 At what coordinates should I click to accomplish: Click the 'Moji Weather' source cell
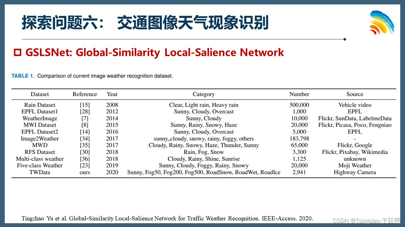pyautogui.click(x=355, y=166)
